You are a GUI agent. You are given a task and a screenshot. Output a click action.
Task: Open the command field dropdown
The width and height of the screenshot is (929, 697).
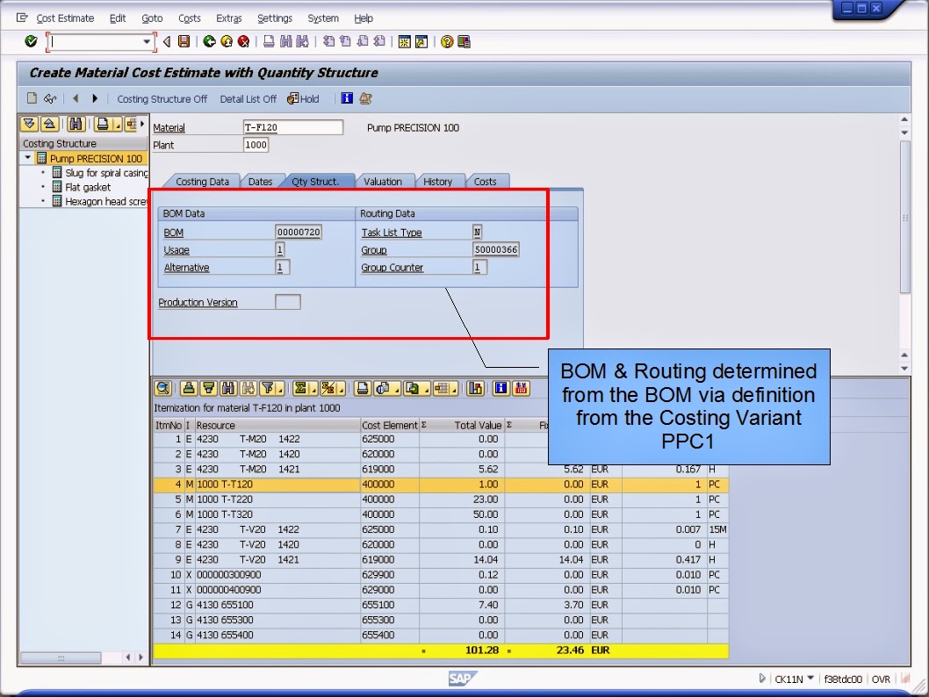pos(145,41)
